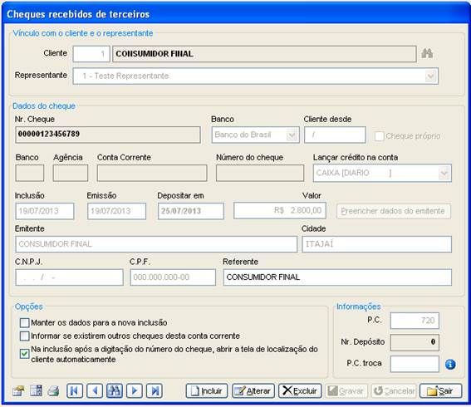This screenshot has width=471, height=407.
Task: Click the Agência field
Action: click(71, 173)
